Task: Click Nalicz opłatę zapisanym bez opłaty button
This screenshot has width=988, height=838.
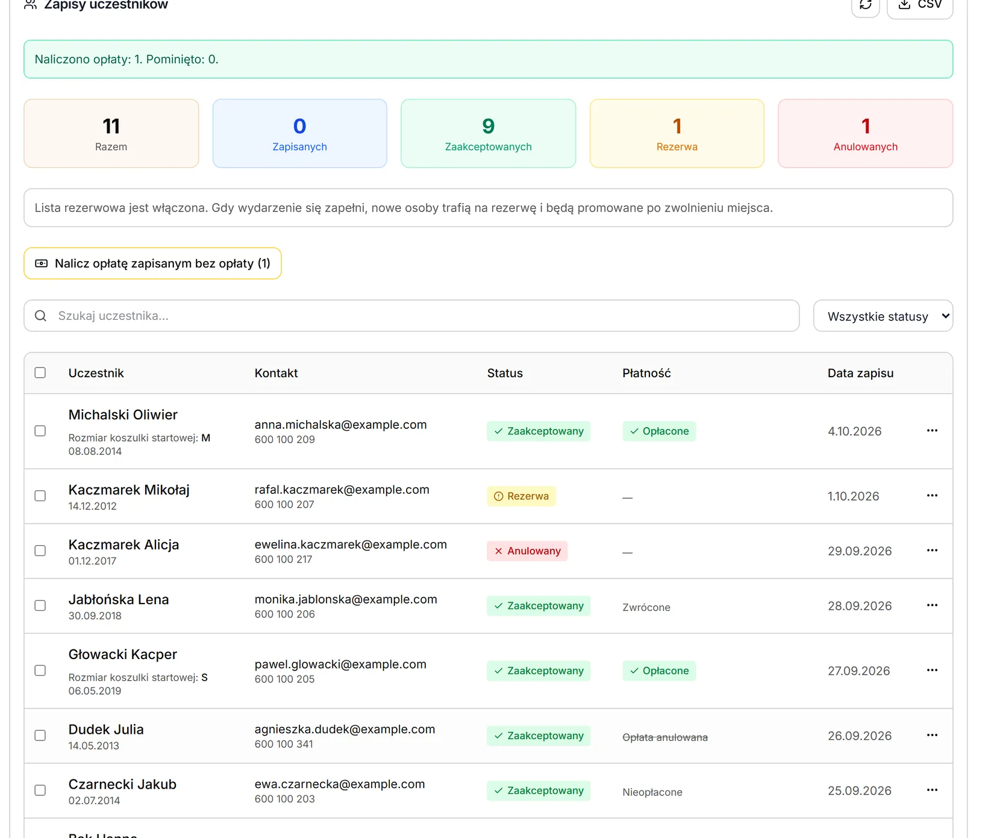Action: coord(152,263)
